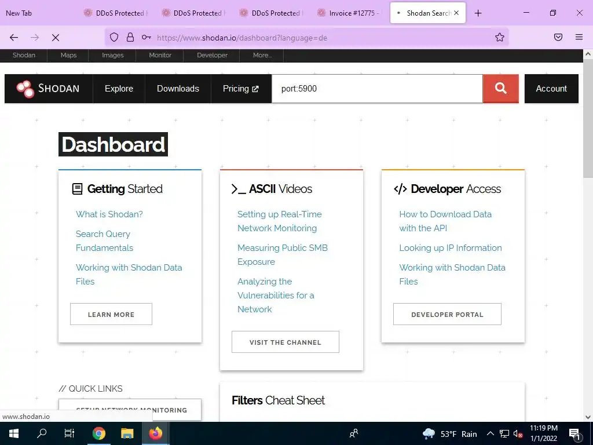Switch to the first DDoS Protected tab

pyautogui.click(x=115, y=13)
